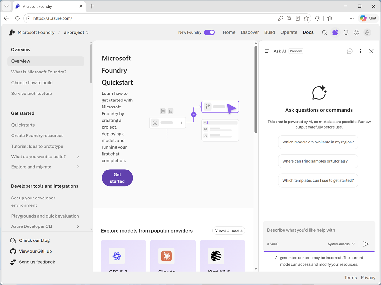Go to the Discover tab

point(250,32)
